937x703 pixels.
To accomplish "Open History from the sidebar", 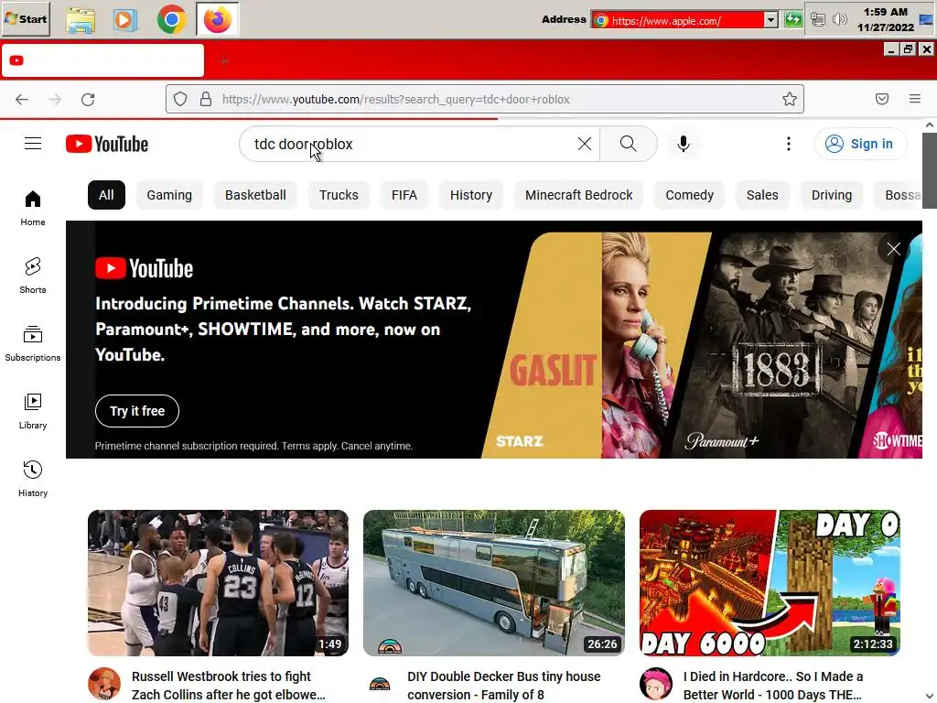I will point(33,479).
